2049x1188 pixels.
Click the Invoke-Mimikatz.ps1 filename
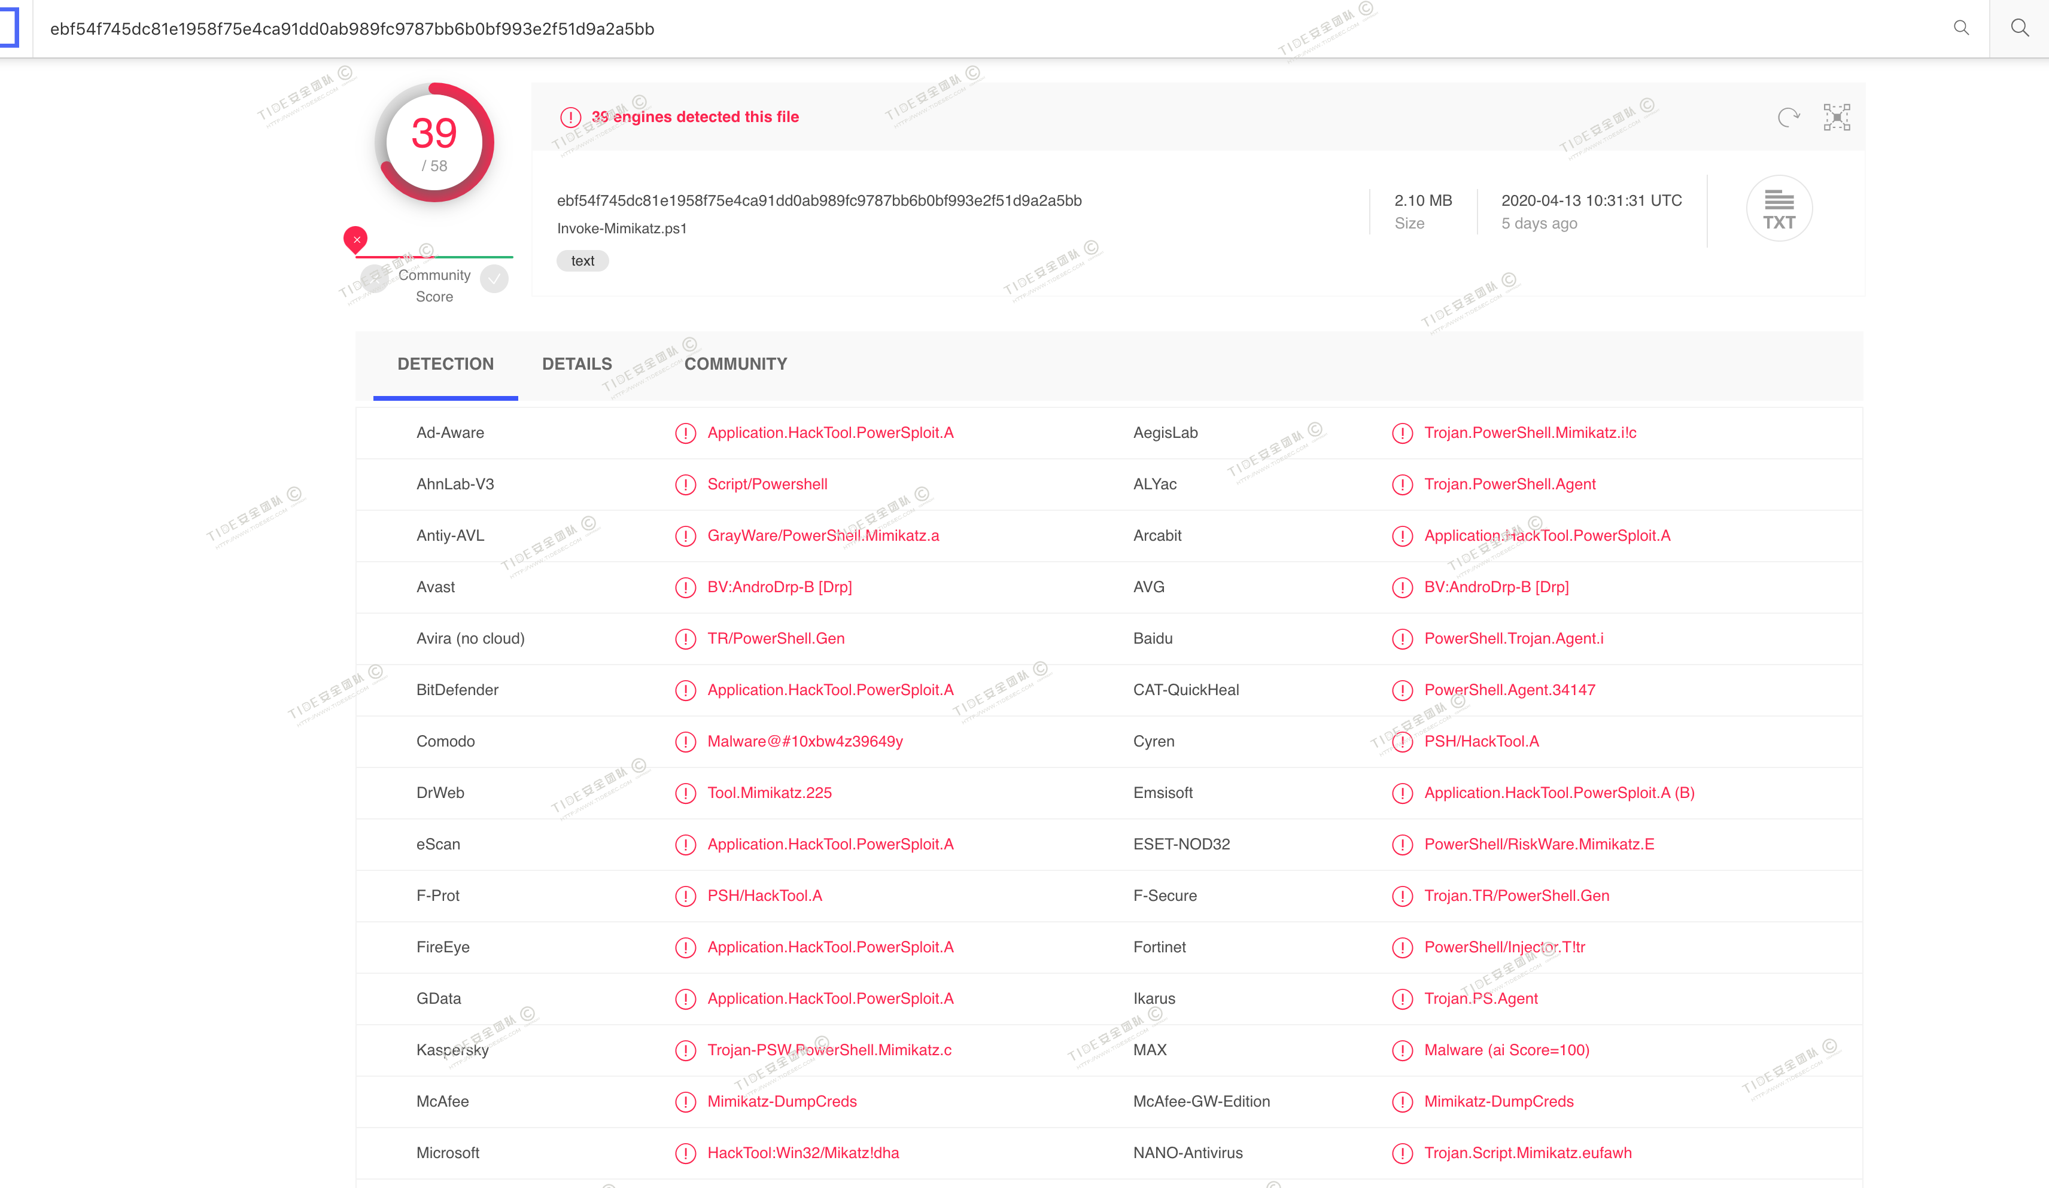coord(621,229)
